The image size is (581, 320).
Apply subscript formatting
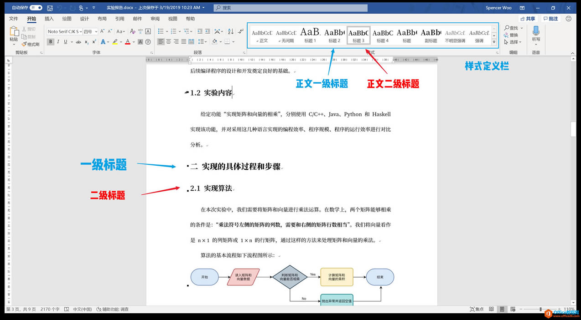[x=86, y=41]
